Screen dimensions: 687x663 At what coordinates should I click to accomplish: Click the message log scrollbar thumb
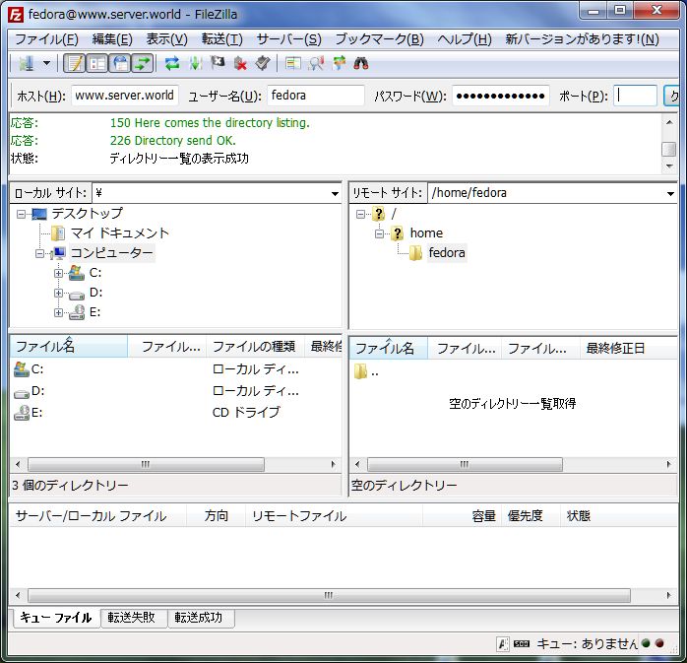tap(668, 149)
